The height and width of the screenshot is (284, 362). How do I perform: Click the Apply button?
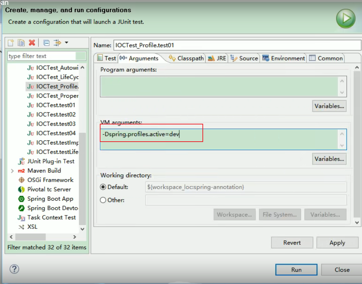click(x=337, y=243)
